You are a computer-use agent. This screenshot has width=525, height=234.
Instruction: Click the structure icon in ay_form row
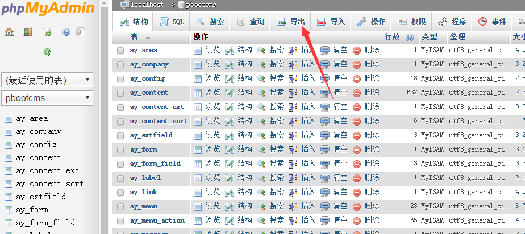(x=230, y=149)
